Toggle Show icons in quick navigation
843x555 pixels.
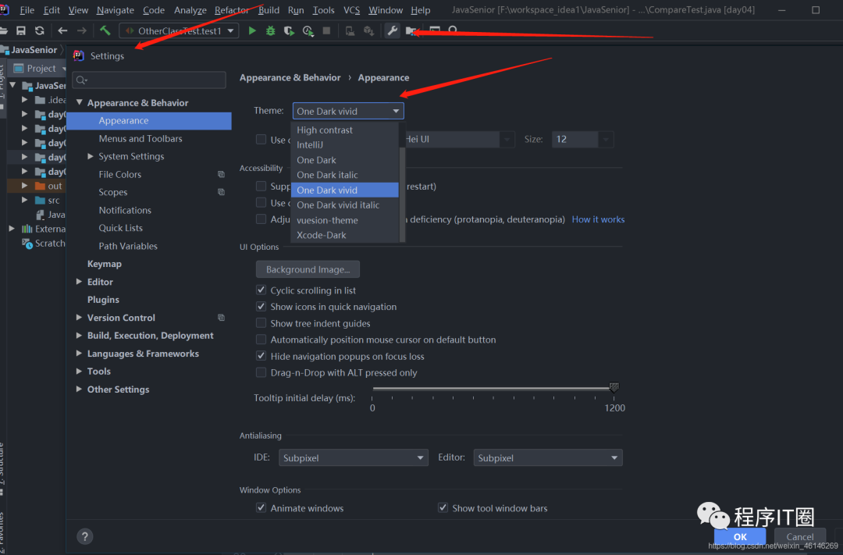click(x=261, y=307)
